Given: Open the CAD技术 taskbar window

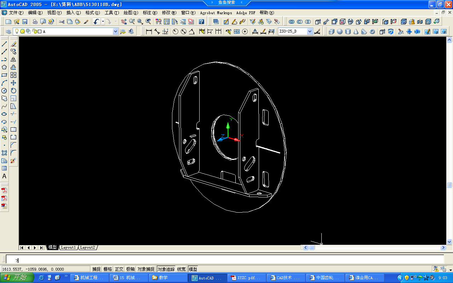Looking at the screenshot, I should pyautogui.click(x=285, y=278).
